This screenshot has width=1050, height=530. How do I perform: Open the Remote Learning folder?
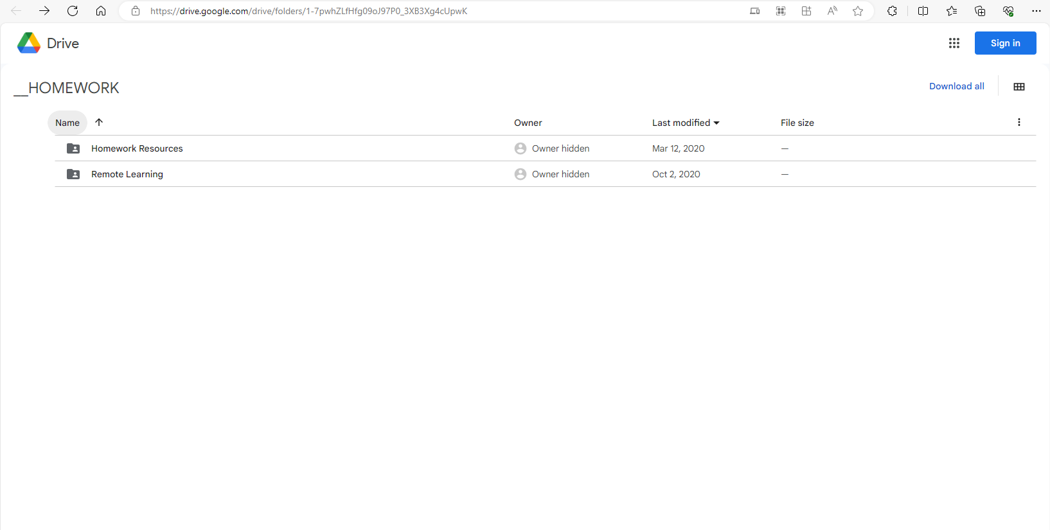point(127,174)
